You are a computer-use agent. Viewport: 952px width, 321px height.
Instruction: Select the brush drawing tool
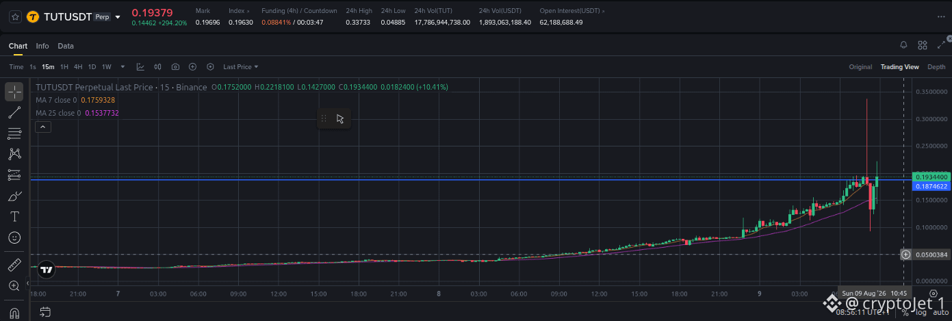[14, 196]
